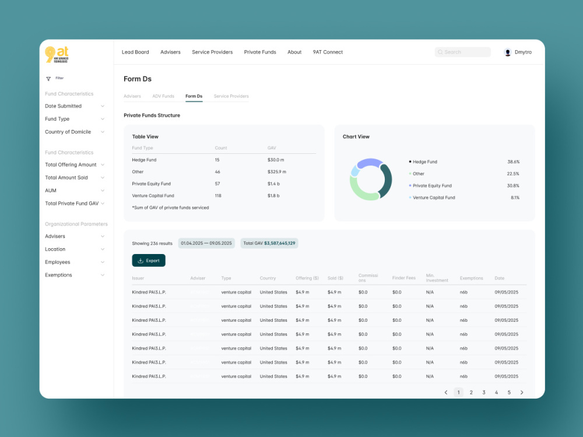This screenshot has height=437, width=583.
Task: Expand Employees filter
Action: pos(75,262)
